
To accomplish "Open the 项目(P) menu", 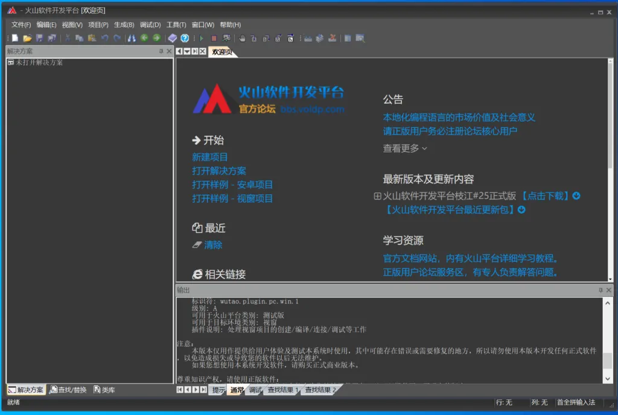I will point(98,25).
